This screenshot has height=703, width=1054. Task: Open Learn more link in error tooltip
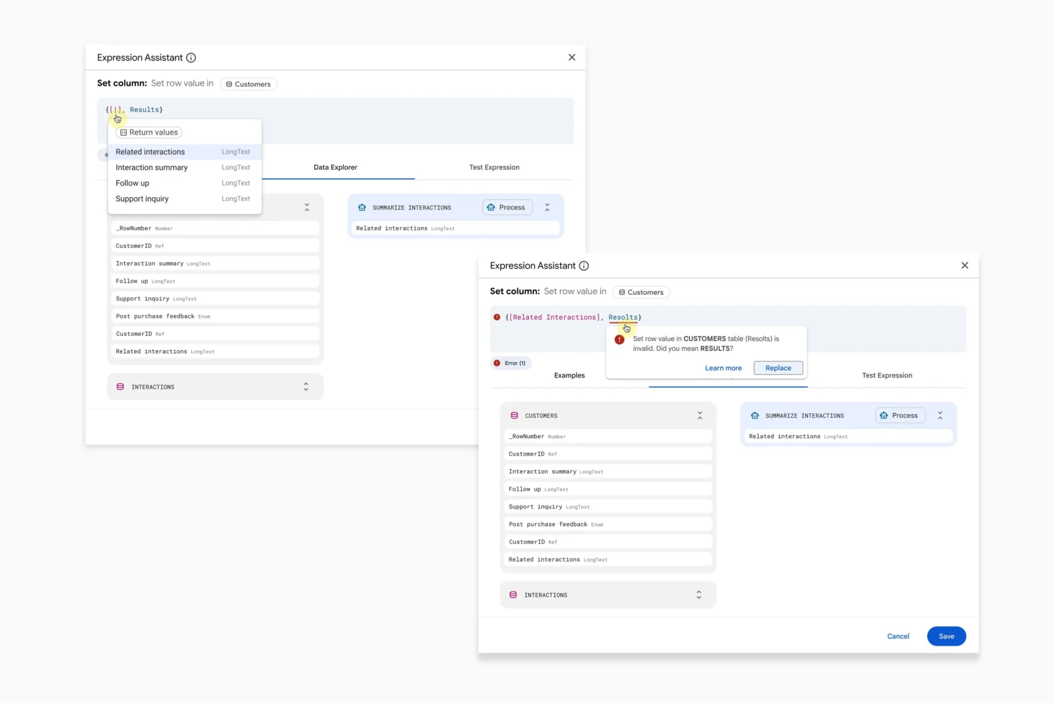click(723, 368)
